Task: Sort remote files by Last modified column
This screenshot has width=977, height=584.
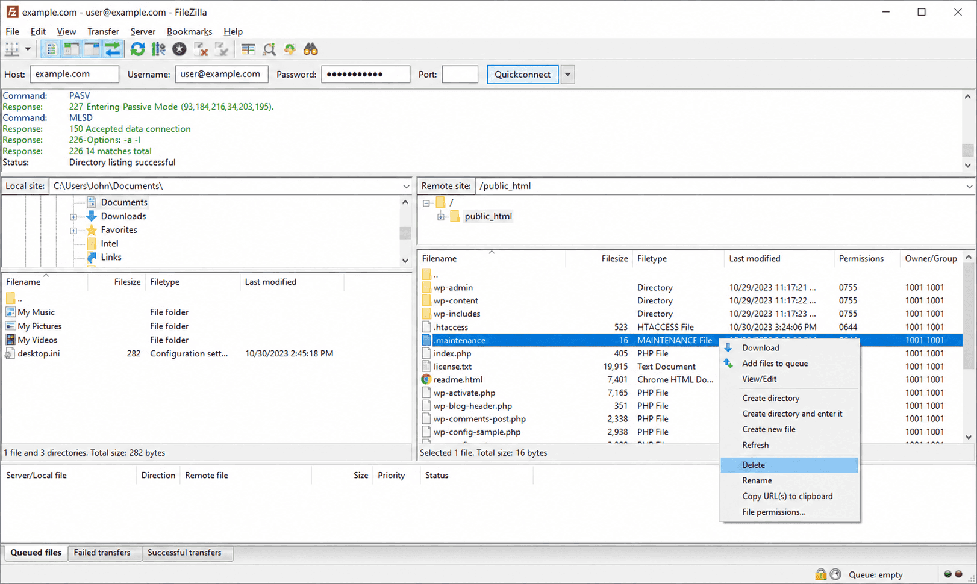Action: pyautogui.click(x=779, y=258)
